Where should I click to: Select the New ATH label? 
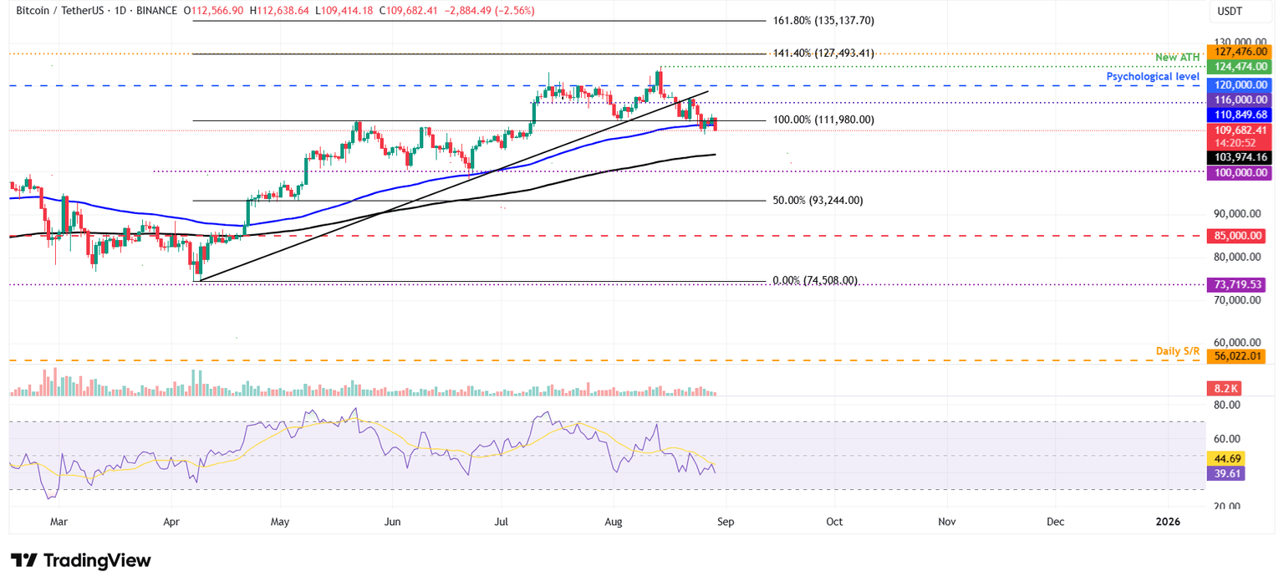1177,57
